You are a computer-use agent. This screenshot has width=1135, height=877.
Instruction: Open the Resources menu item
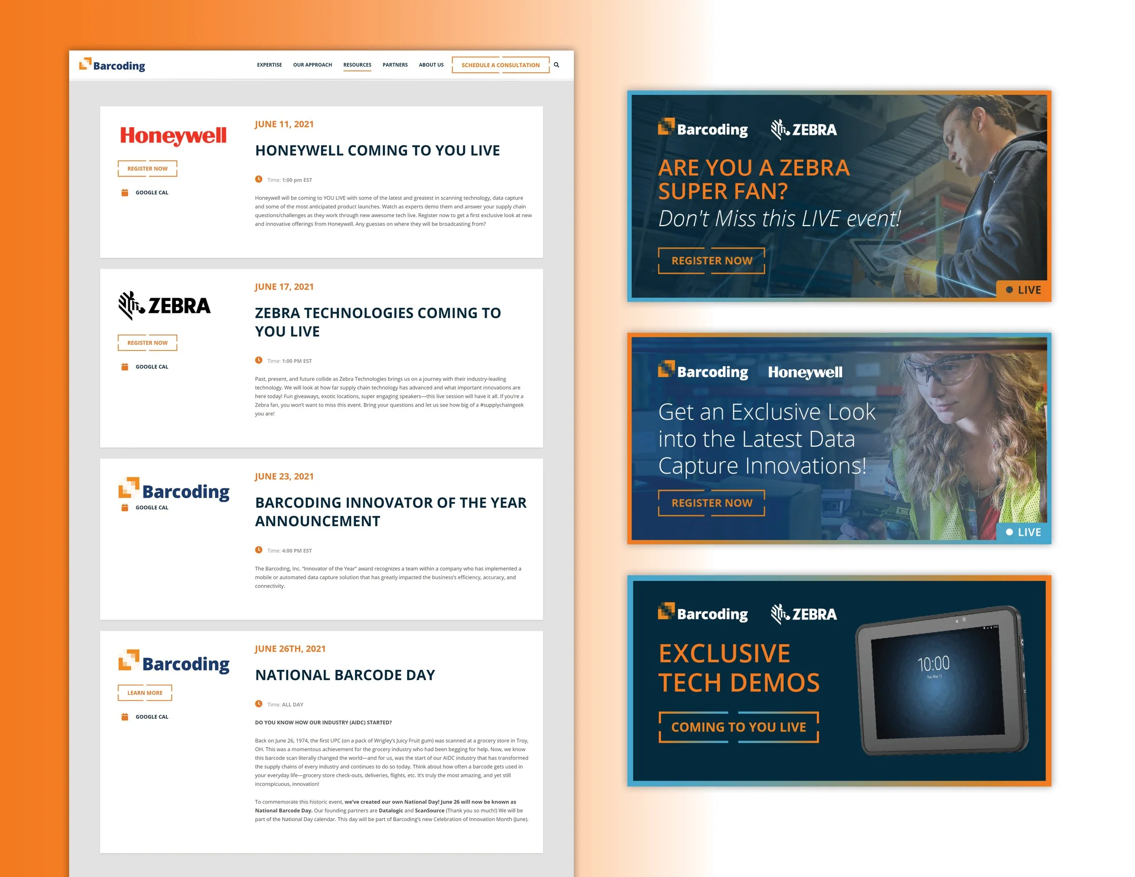tap(357, 65)
